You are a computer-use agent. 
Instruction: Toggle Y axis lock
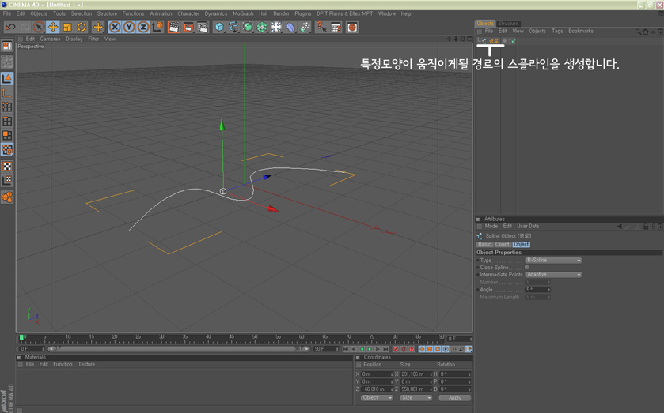coord(129,27)
